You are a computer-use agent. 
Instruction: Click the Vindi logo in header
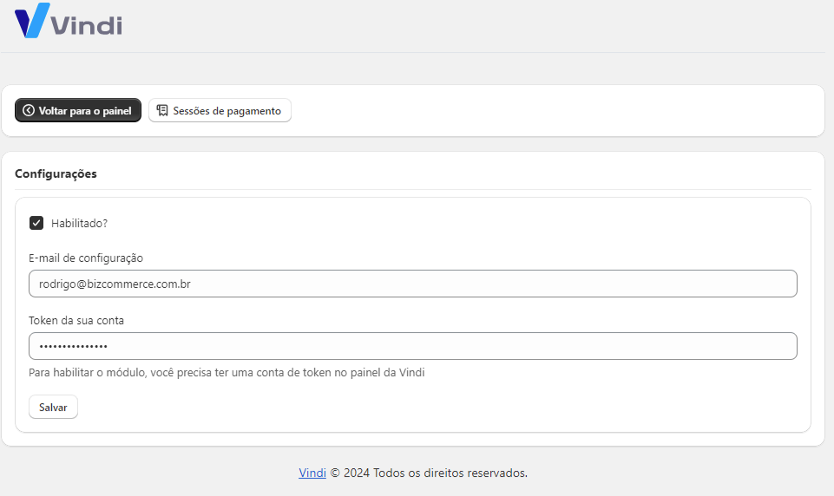69,21
